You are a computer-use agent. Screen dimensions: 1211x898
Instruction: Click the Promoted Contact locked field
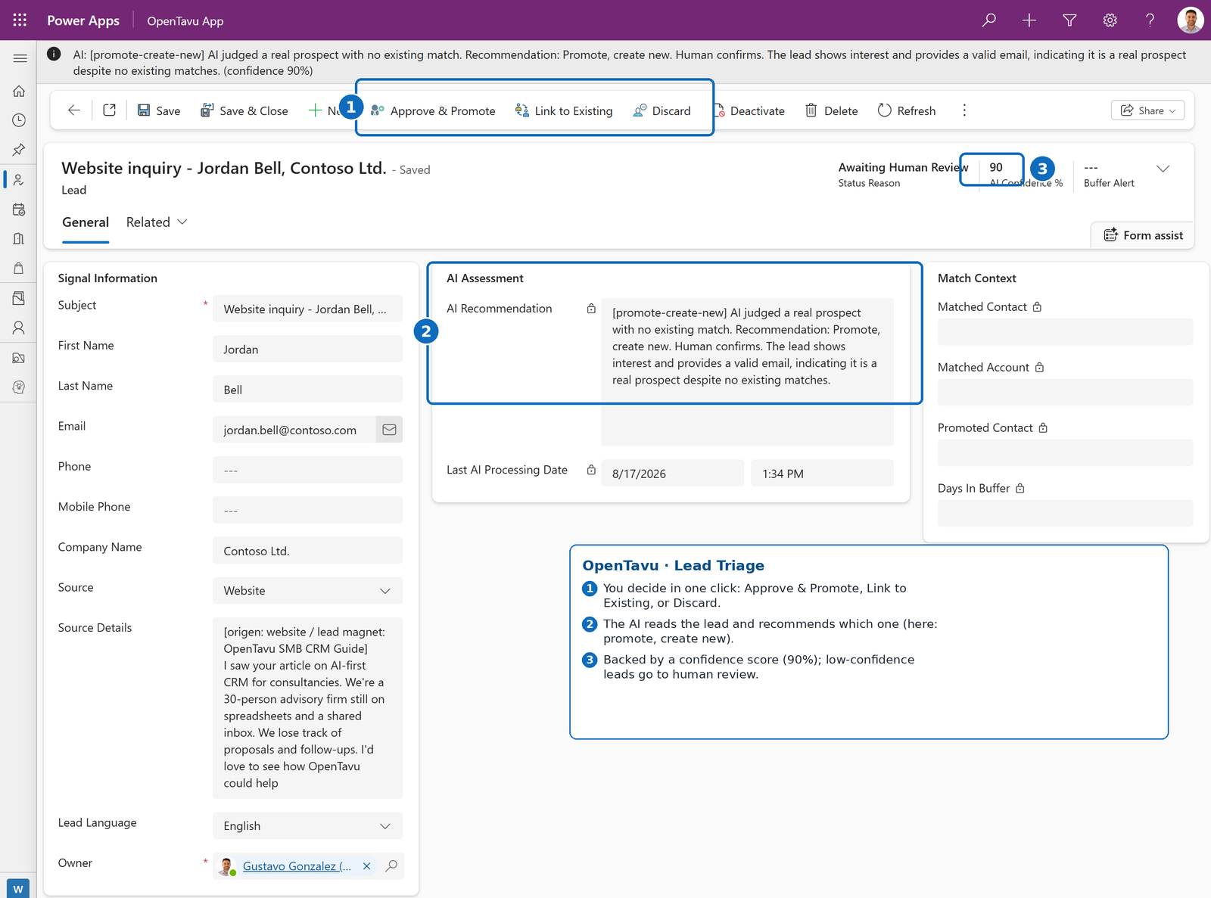(1065, 453)
